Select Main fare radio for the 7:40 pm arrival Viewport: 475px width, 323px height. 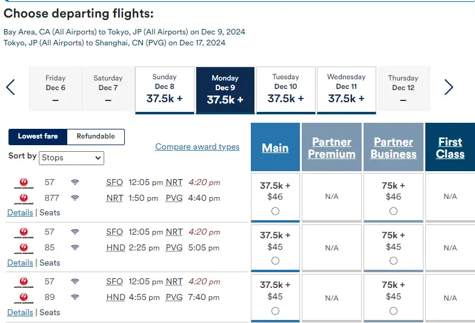[276, 311]
